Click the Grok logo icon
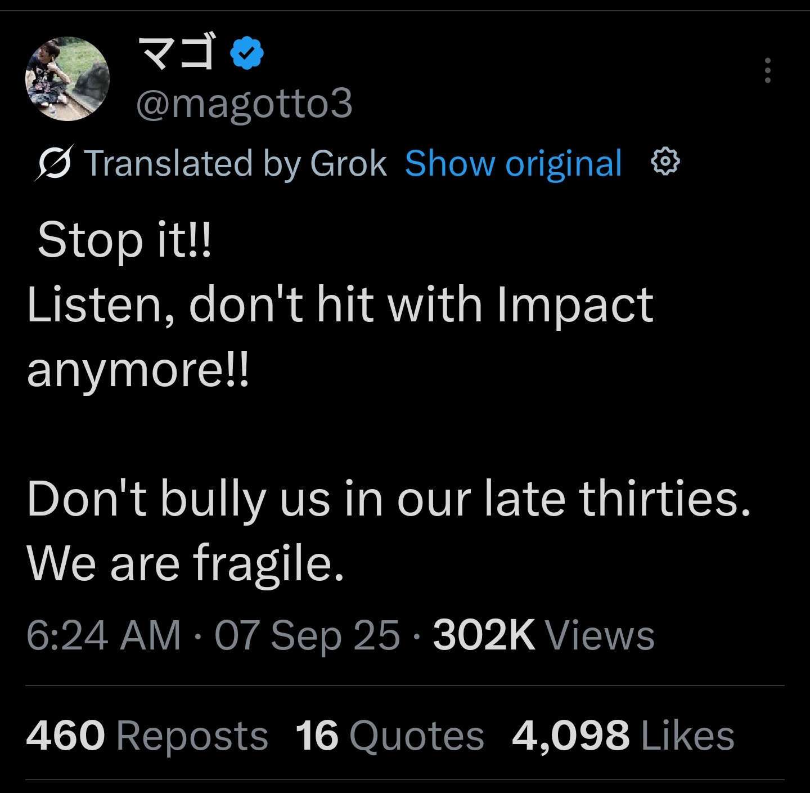Screen dimensions: 810x793 (x=55, y=163)
